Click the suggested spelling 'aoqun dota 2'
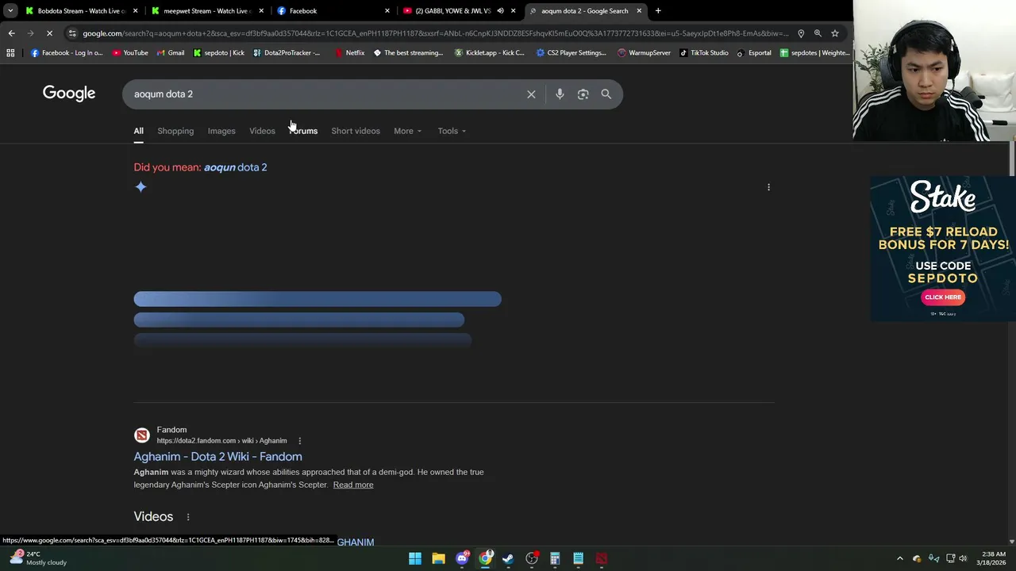Viewport: 1016px width, 571px height. pos(236,167)
